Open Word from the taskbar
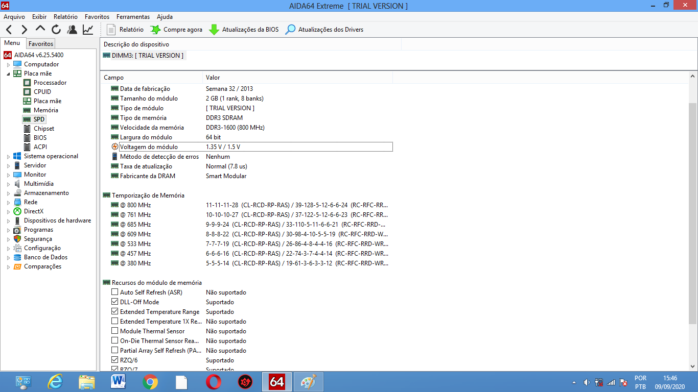 [118, 382]
